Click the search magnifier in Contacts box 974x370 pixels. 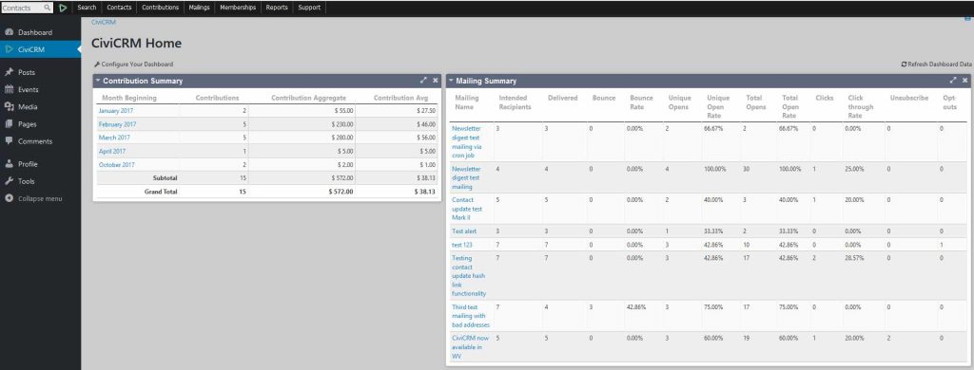[48, 8]
